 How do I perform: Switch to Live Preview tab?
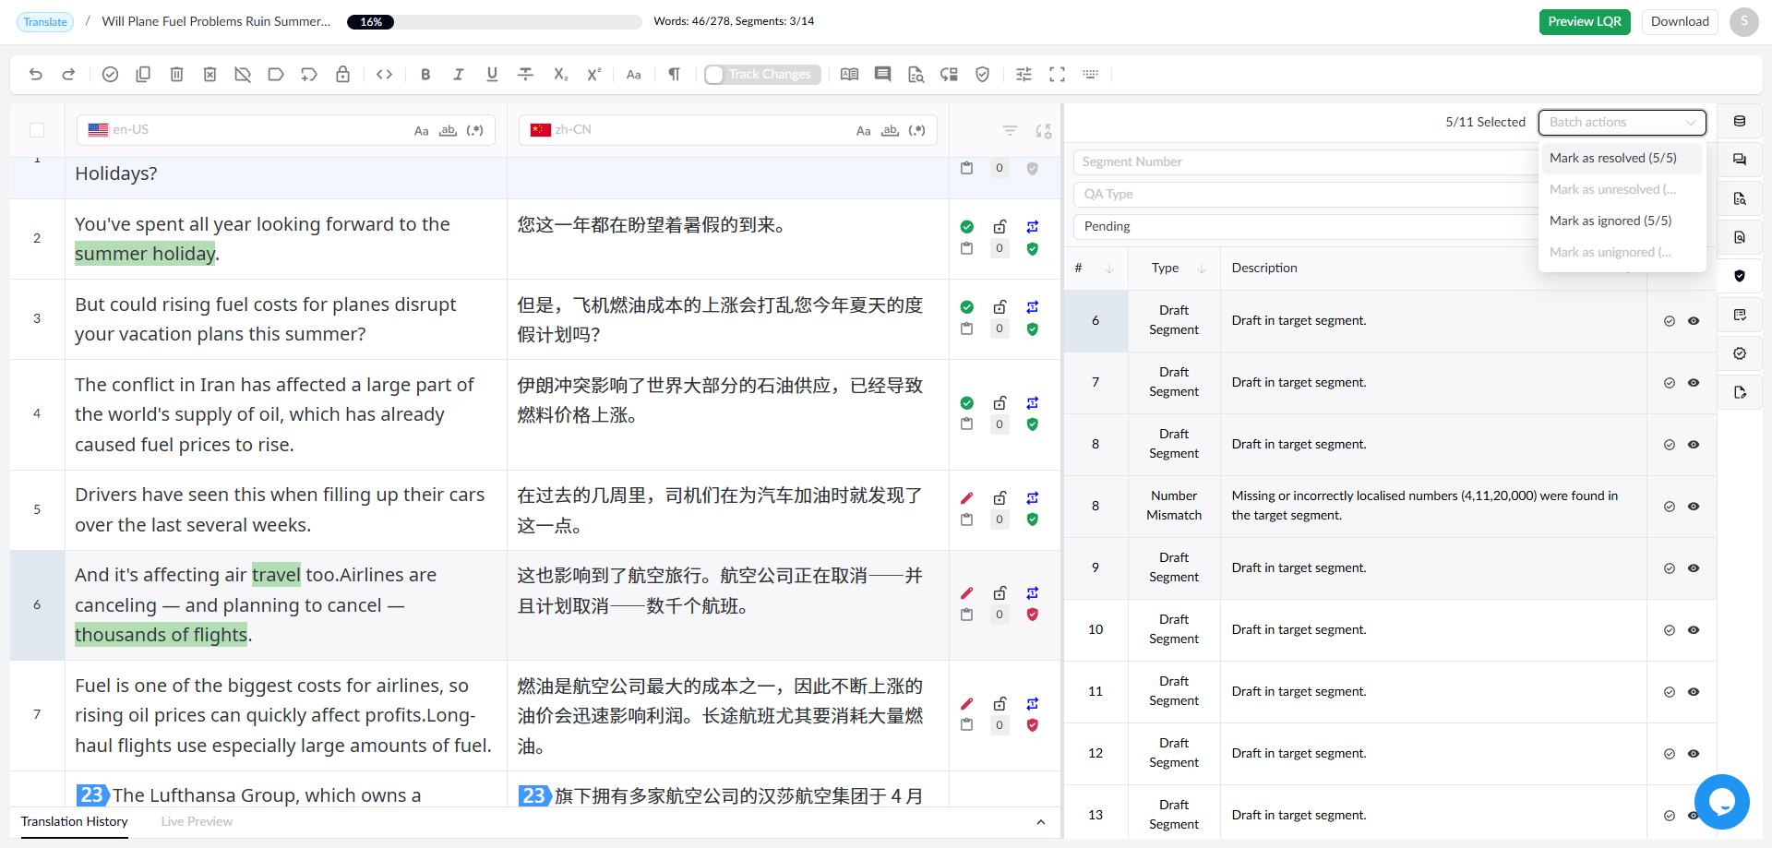[197, 822]
